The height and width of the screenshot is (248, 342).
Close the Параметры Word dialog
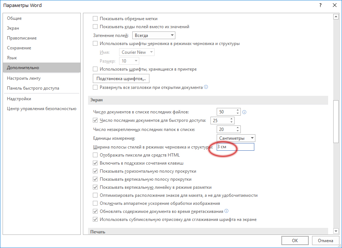point(335,5)
